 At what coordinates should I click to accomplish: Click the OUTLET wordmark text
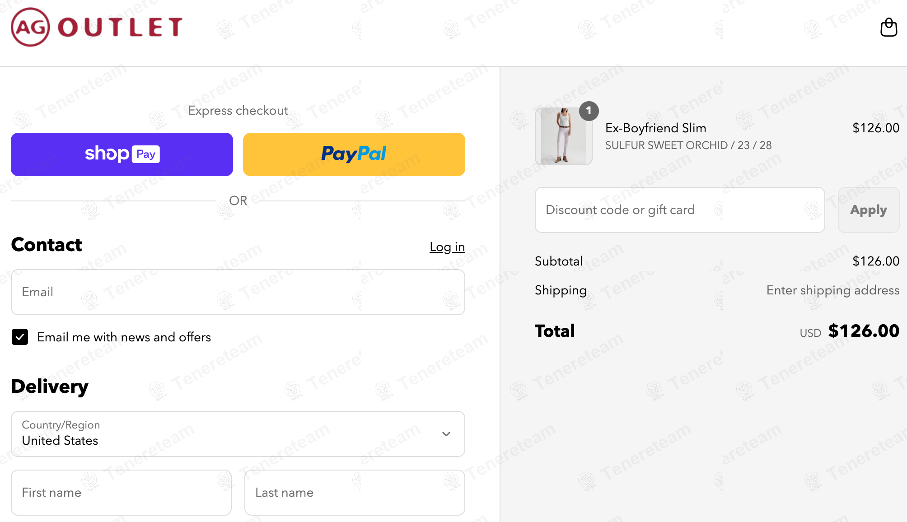[x=120, y=27]
